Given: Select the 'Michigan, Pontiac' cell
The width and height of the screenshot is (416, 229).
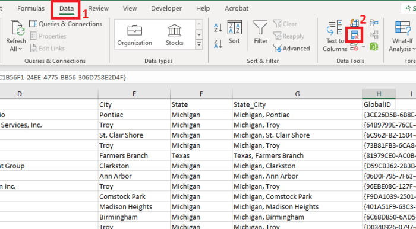Looking at the screenshot, I should pos(297,114).
